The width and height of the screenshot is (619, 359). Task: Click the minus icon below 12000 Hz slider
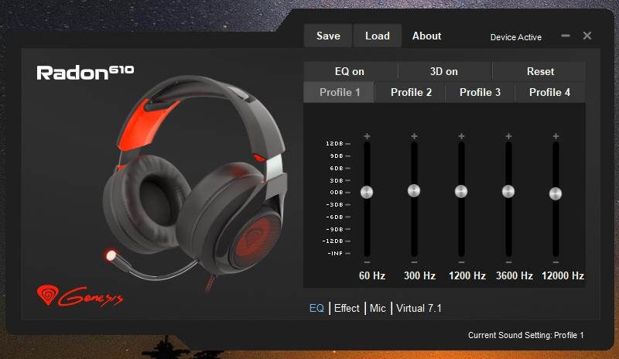[x=556, y=262]
